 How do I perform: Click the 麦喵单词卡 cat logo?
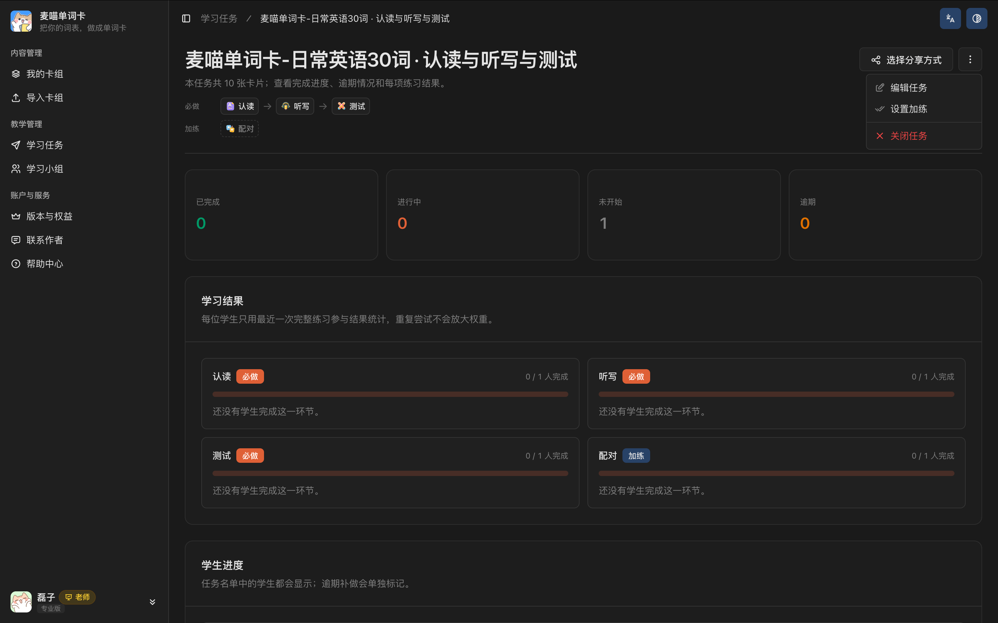(21, 21)
